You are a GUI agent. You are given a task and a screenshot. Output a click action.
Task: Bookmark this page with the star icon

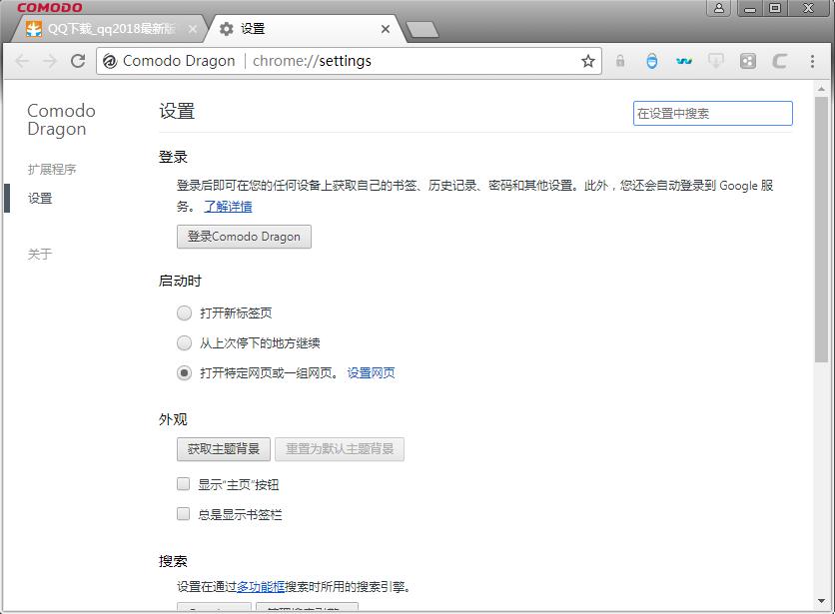[x=588, y=61]
